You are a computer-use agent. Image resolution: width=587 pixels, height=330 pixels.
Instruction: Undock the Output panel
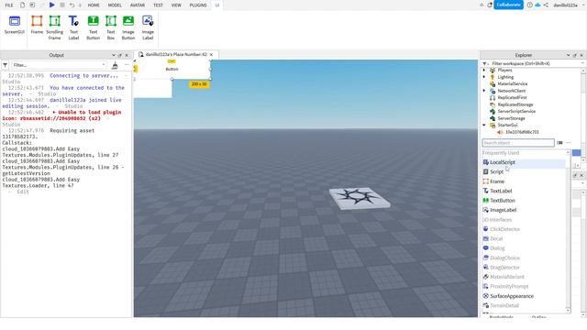click(120, 55)
